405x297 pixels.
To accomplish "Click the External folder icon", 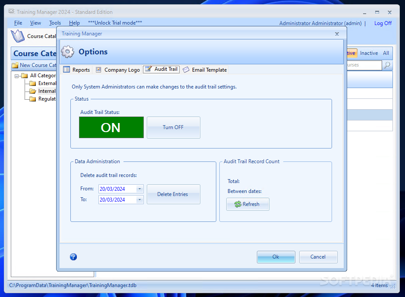I will pos(32,83).
